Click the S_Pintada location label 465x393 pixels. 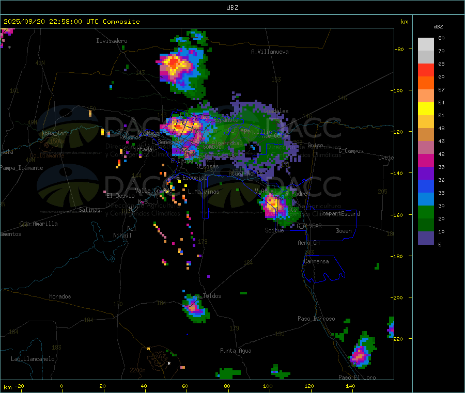[x=138, y=149]
